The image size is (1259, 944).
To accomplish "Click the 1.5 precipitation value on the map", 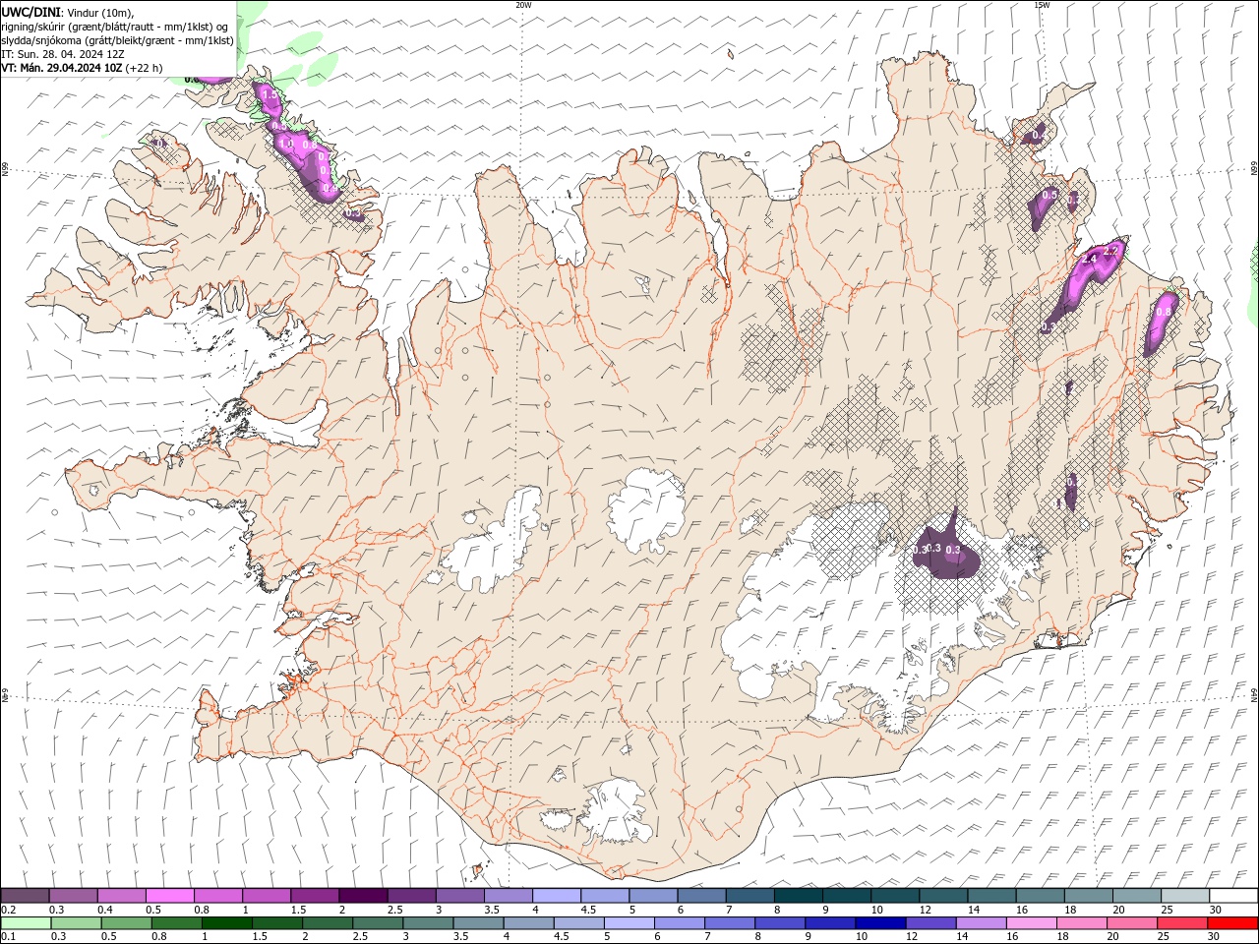I will (x=269, y=94).
